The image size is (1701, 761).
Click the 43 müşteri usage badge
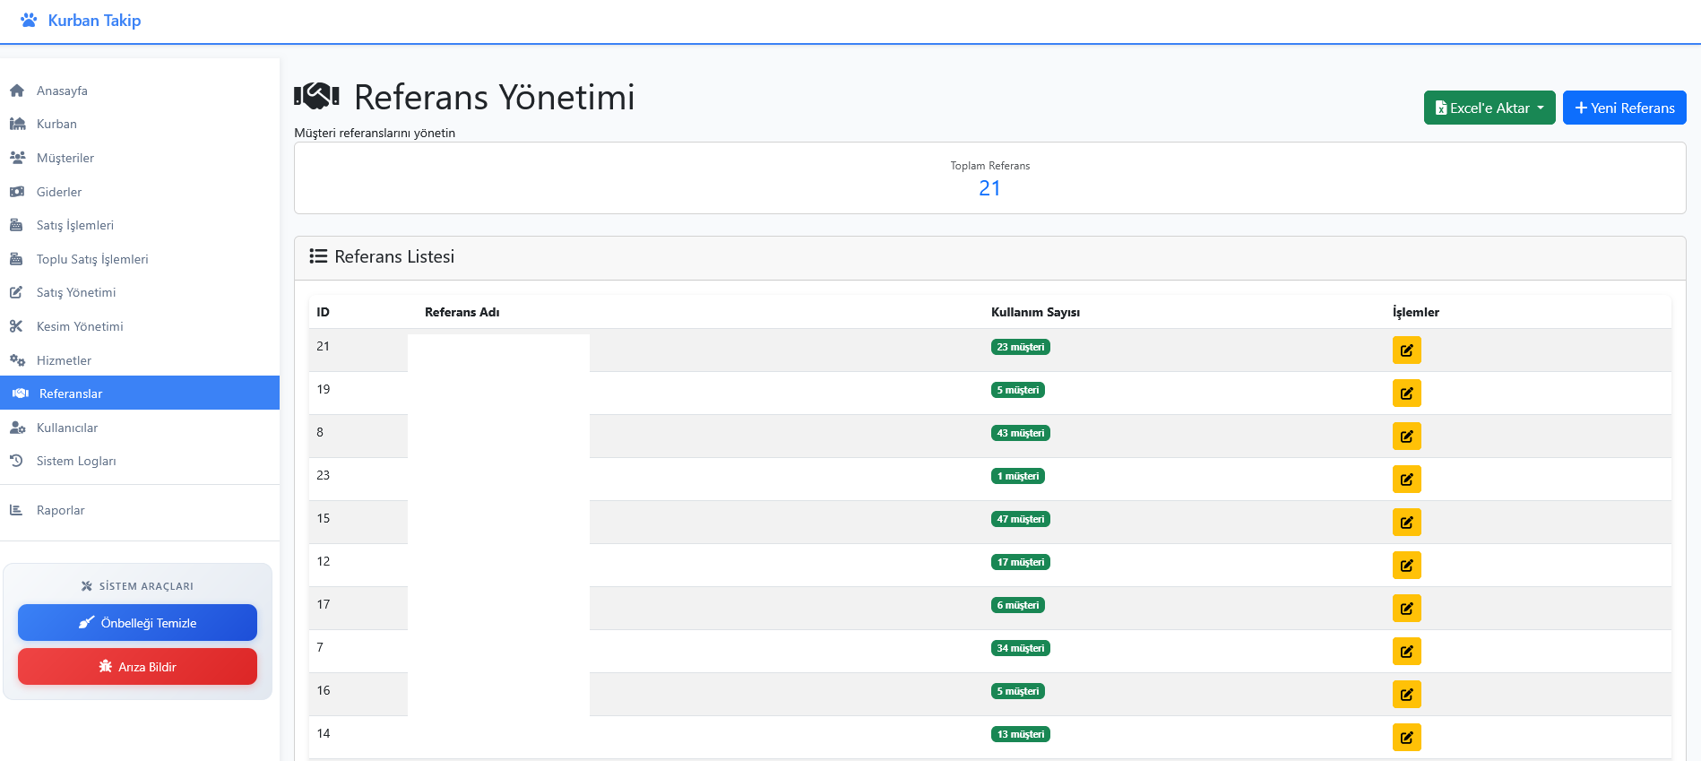[1020, 433]
